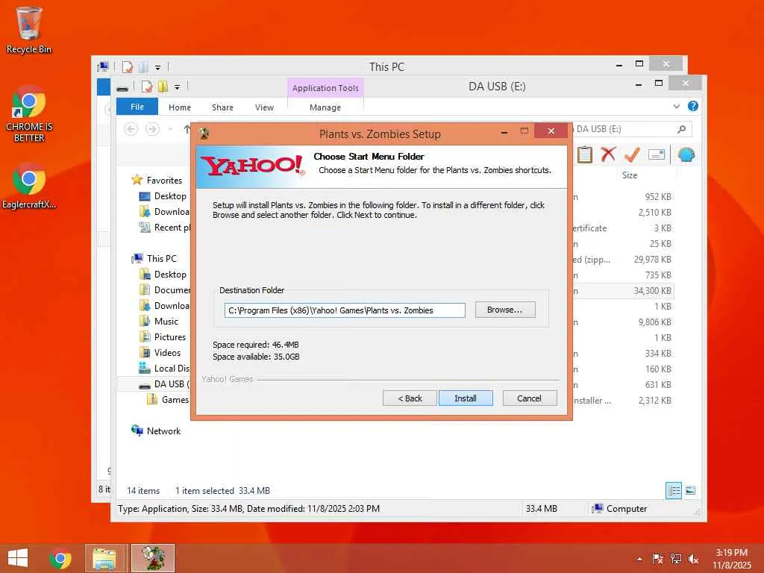Click the orange checkmark toolbar icon
The width and height of the screenshot is (764, 573).
coord(632,154)
